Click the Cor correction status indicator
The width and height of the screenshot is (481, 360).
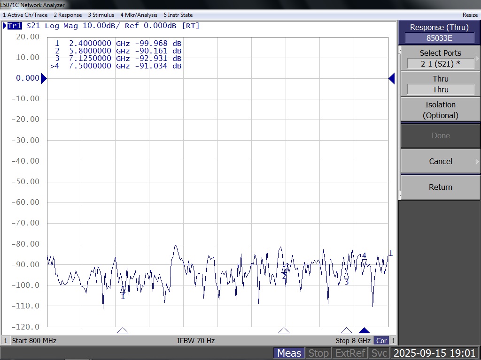click(x=381, y=341)
